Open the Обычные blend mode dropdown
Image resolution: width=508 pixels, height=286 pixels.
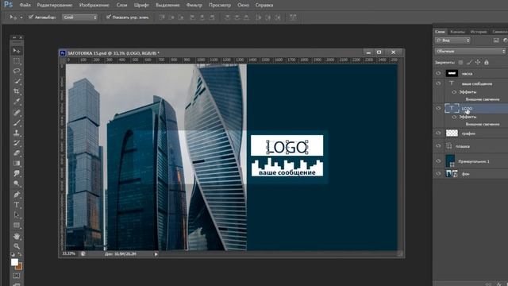pos(470,51)
